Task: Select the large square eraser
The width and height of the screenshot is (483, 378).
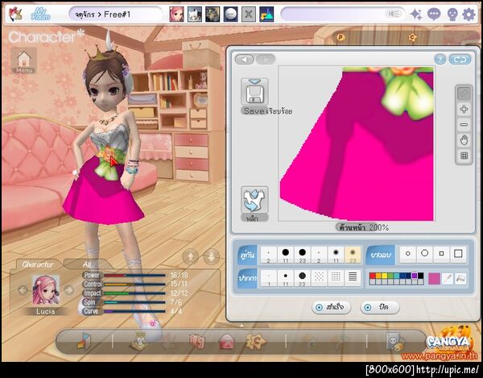Action: pos(458,254)
